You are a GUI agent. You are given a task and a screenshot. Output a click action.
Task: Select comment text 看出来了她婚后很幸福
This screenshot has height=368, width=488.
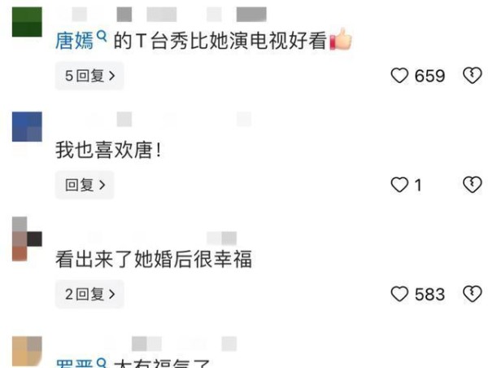(x=154, y=259)
